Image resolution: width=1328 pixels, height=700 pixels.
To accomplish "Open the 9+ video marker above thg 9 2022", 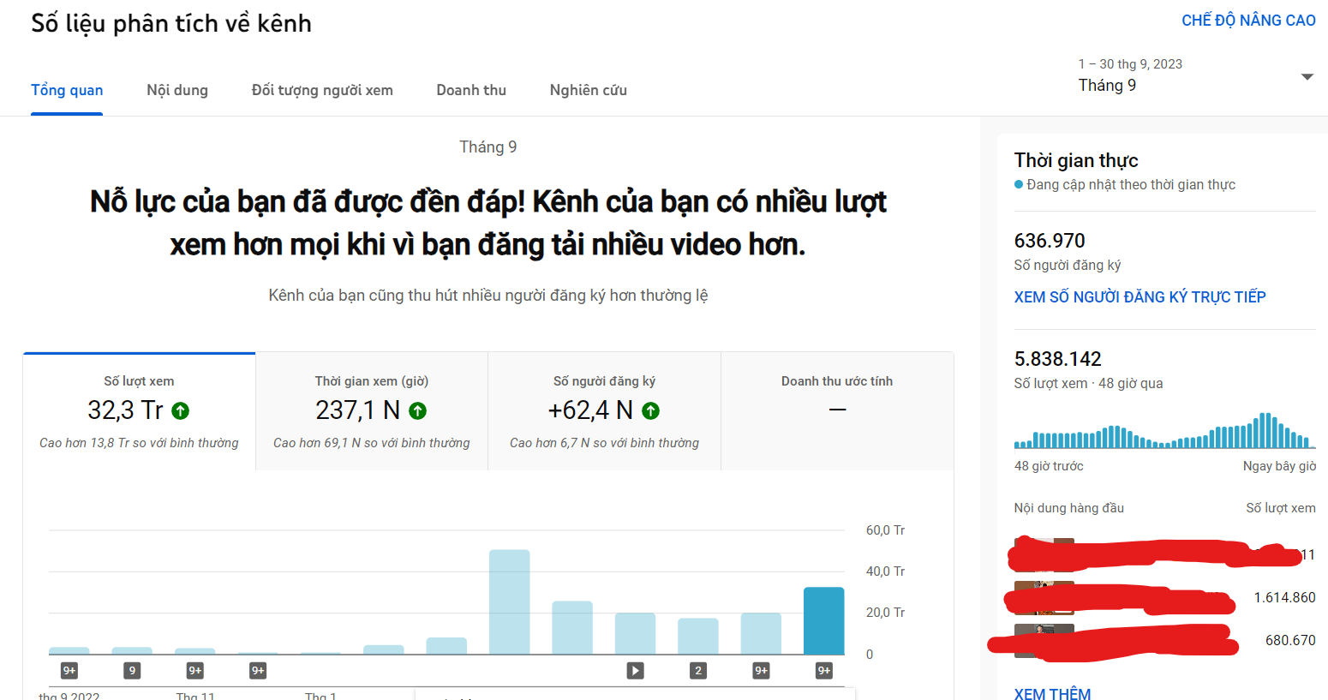I will coord(69,671).
